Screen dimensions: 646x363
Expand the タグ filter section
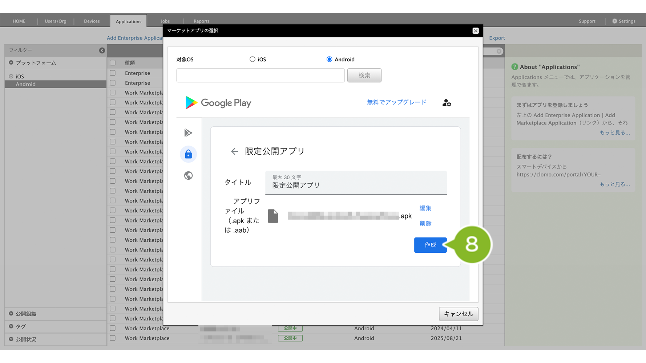coord(11,326)
